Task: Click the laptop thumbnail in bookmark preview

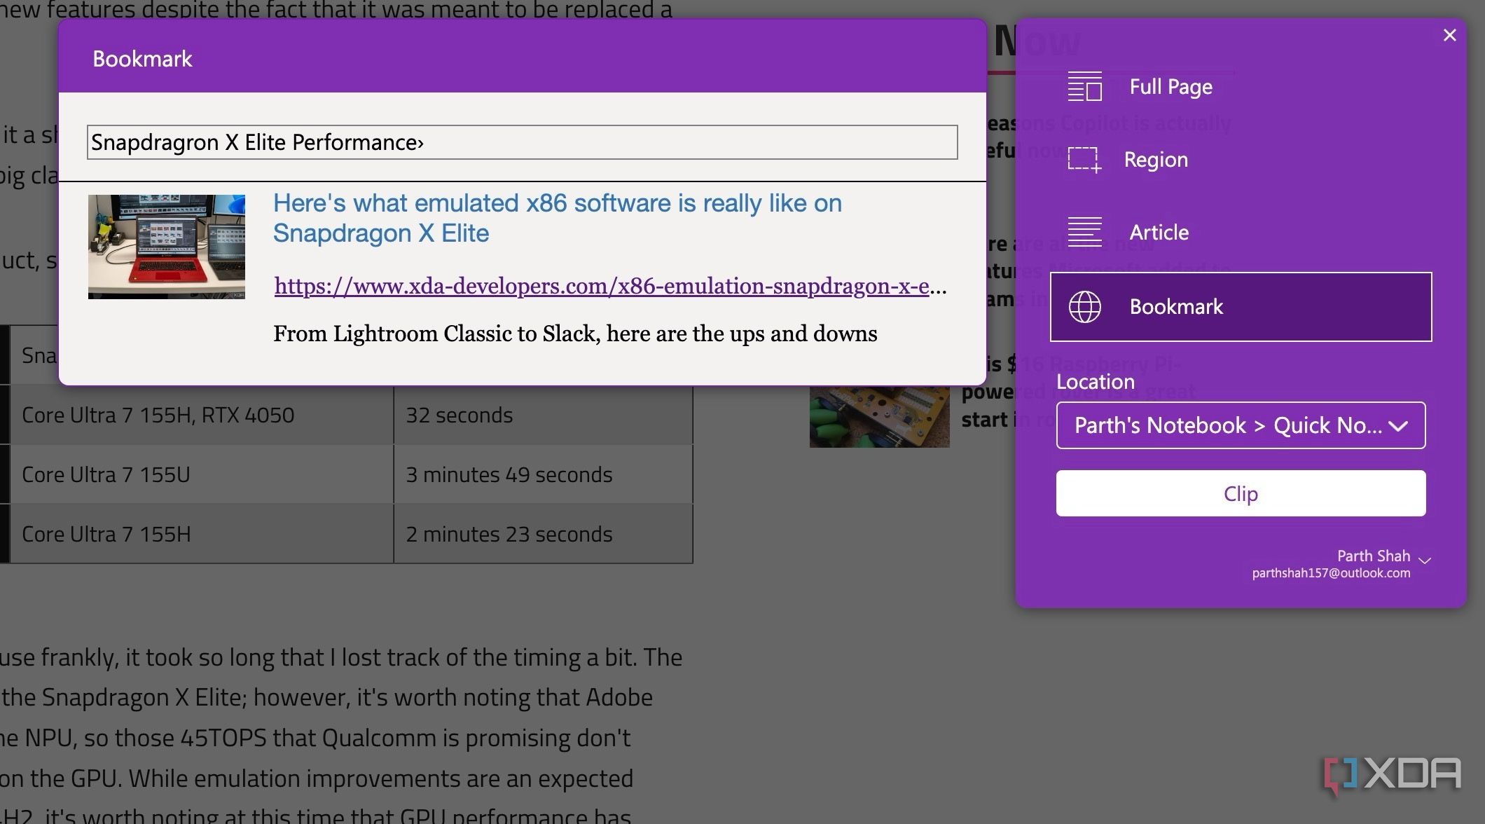Action: (166, 247)
